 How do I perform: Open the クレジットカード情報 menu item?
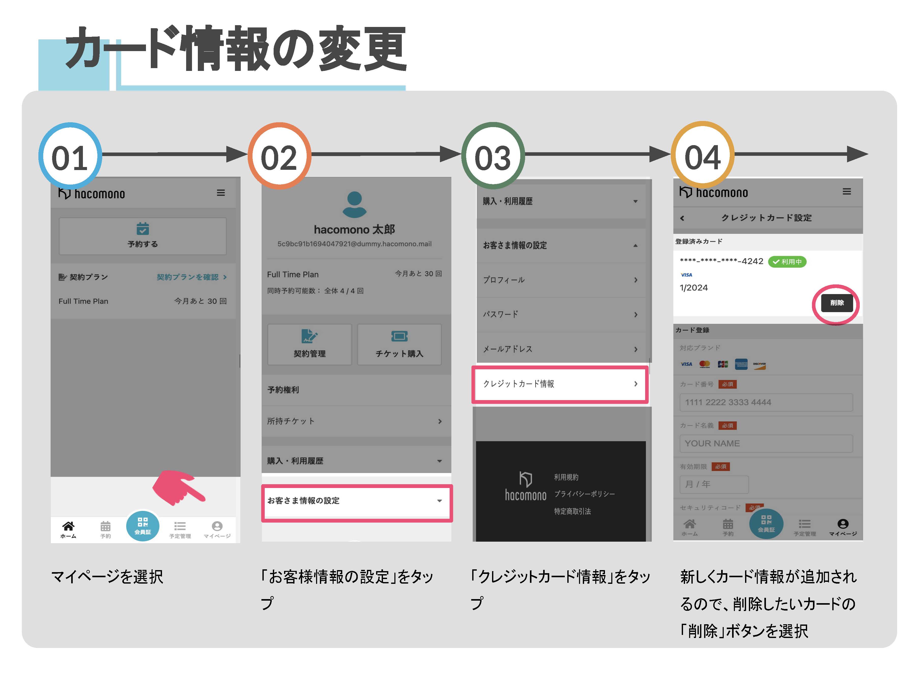tap(560, 384)
